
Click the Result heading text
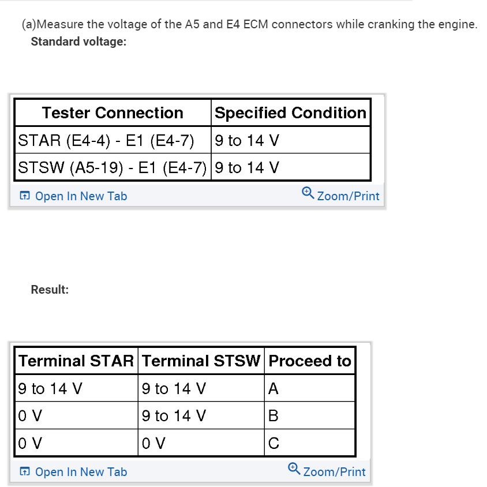click(x=50, y=290)
